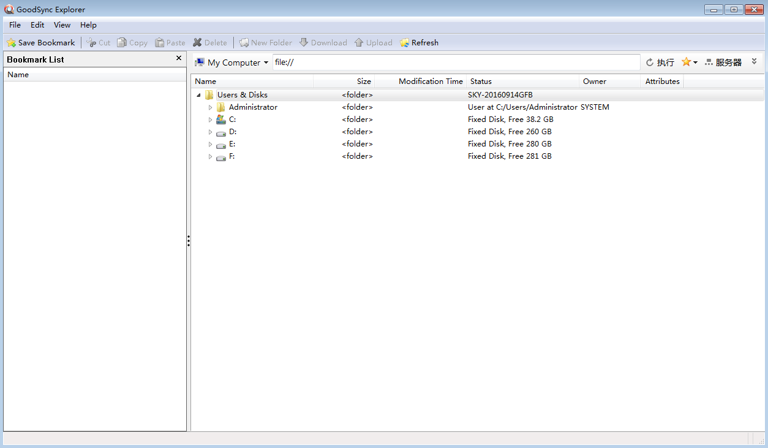Maximize the GoodSync Explorer window

(734, 9)
